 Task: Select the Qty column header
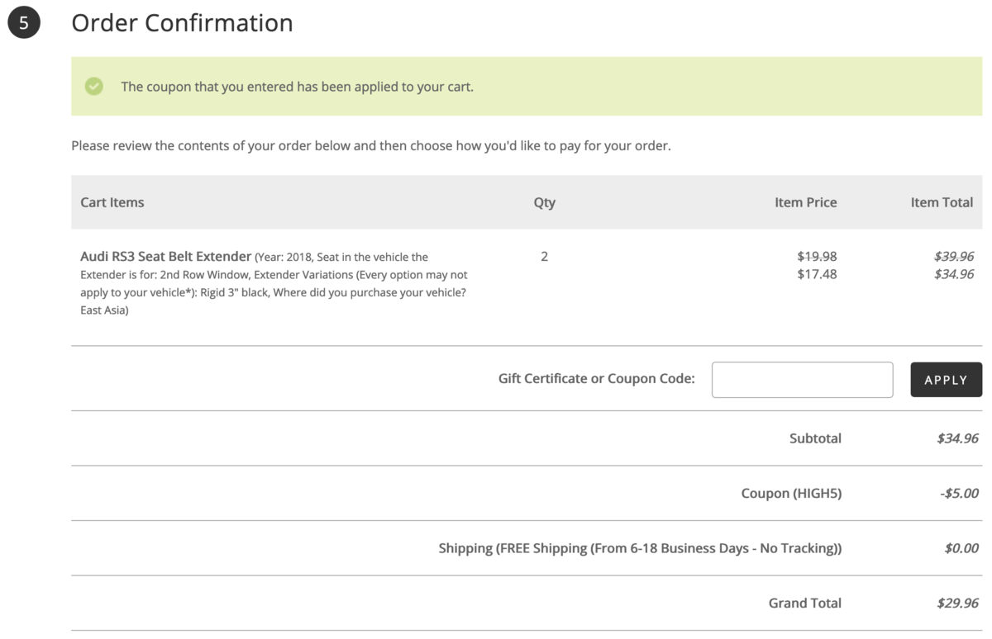pyautogui.click(x=544, y=202)
